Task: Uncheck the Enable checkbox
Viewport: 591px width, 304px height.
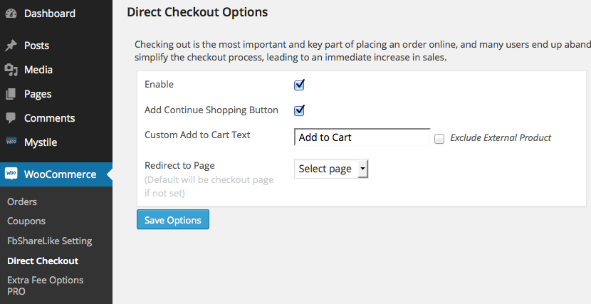Action: tap(300, 85)
